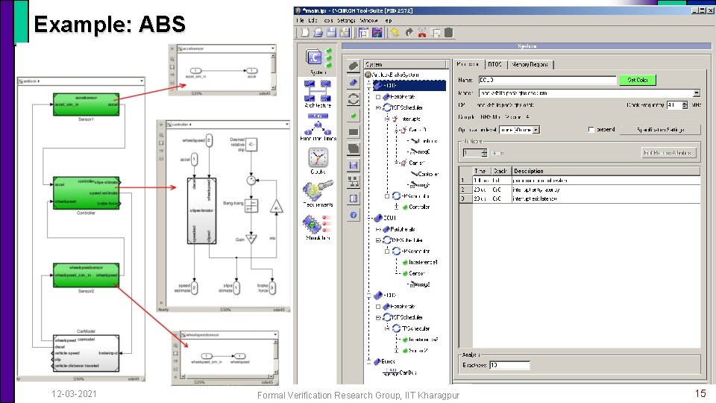Screen dimensions: 716x403
Task: Click into the Exactness input field
Action: tap(509, 365)
